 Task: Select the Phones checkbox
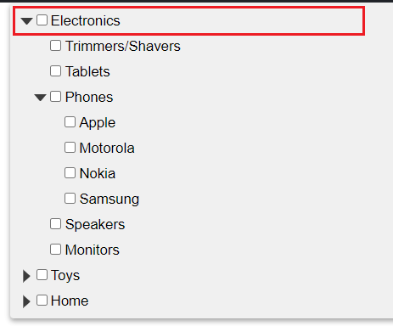click(55, 97)
